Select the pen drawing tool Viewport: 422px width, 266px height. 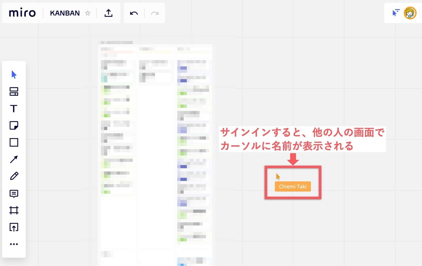(14, 176)
